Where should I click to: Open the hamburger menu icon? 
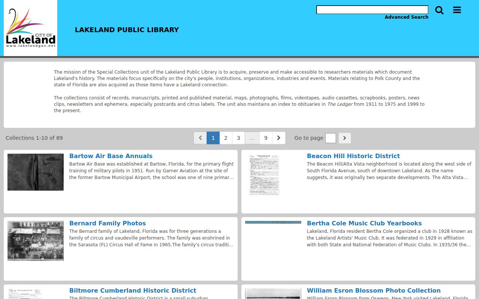(457, 10)
